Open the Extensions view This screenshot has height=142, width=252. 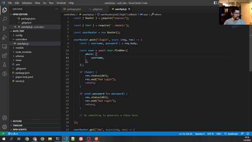coord(4,56)
